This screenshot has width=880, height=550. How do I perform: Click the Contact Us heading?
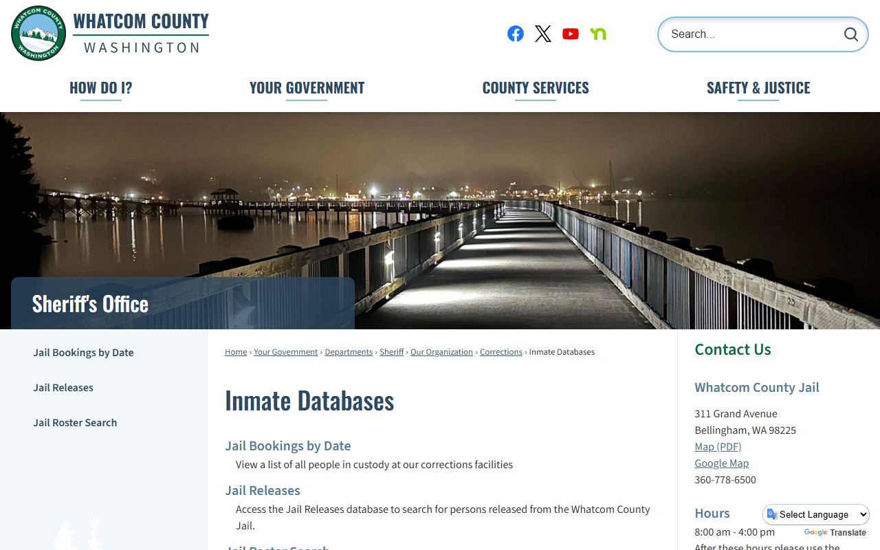(x=733, y=349)
